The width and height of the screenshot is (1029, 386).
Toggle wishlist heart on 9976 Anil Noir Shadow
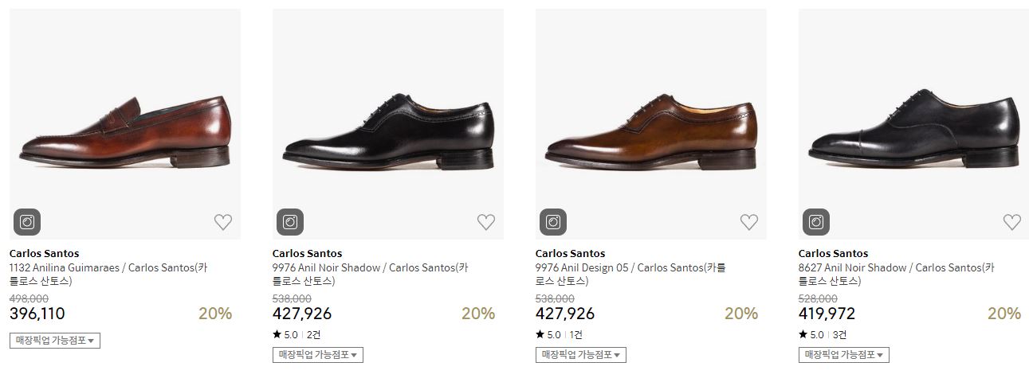pyautogui.click(x=486, y=223)
